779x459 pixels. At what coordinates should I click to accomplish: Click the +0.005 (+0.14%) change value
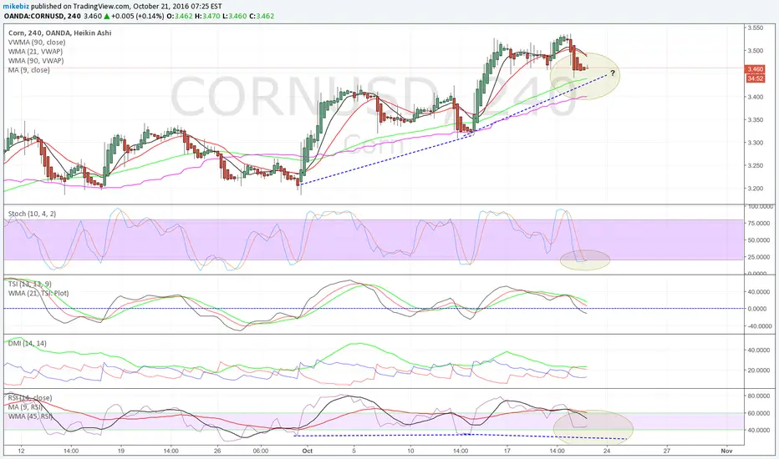click(x=136, y=16)
